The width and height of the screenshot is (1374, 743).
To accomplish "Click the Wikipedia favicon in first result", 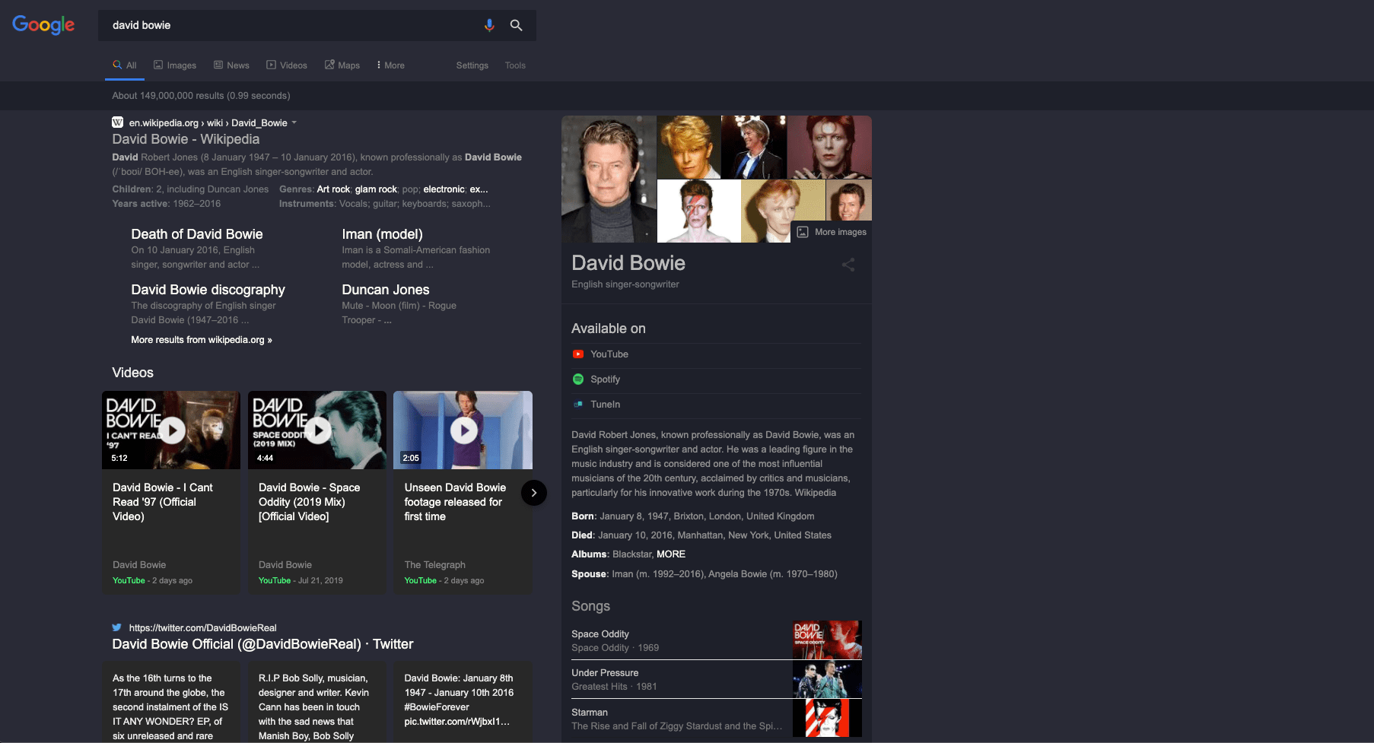I will (x=117, y=122).
